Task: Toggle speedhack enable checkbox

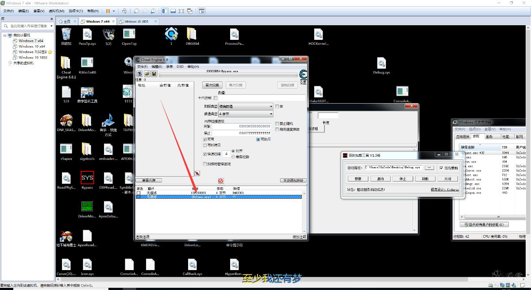Action: click(x=277, y=129)
